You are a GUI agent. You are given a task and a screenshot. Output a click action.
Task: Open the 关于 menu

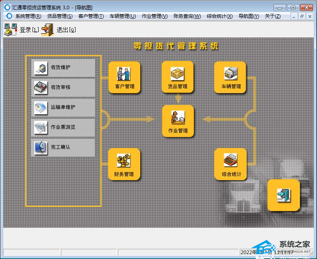coord(272,16)
